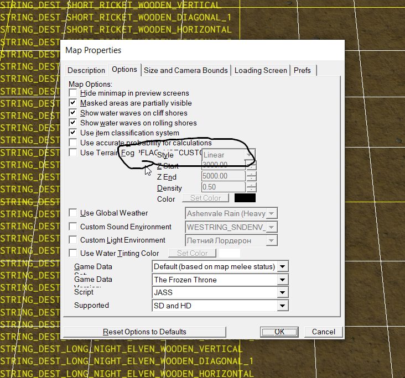Open the Script JASS dropdown
This screenshot has height=378, width=405.
(x=220, y=292)
